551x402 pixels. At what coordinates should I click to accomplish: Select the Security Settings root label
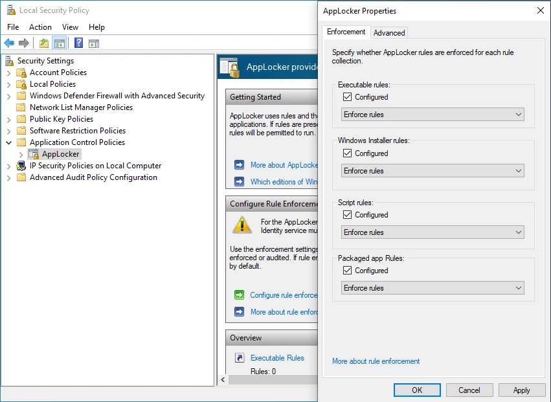[46, 61]
